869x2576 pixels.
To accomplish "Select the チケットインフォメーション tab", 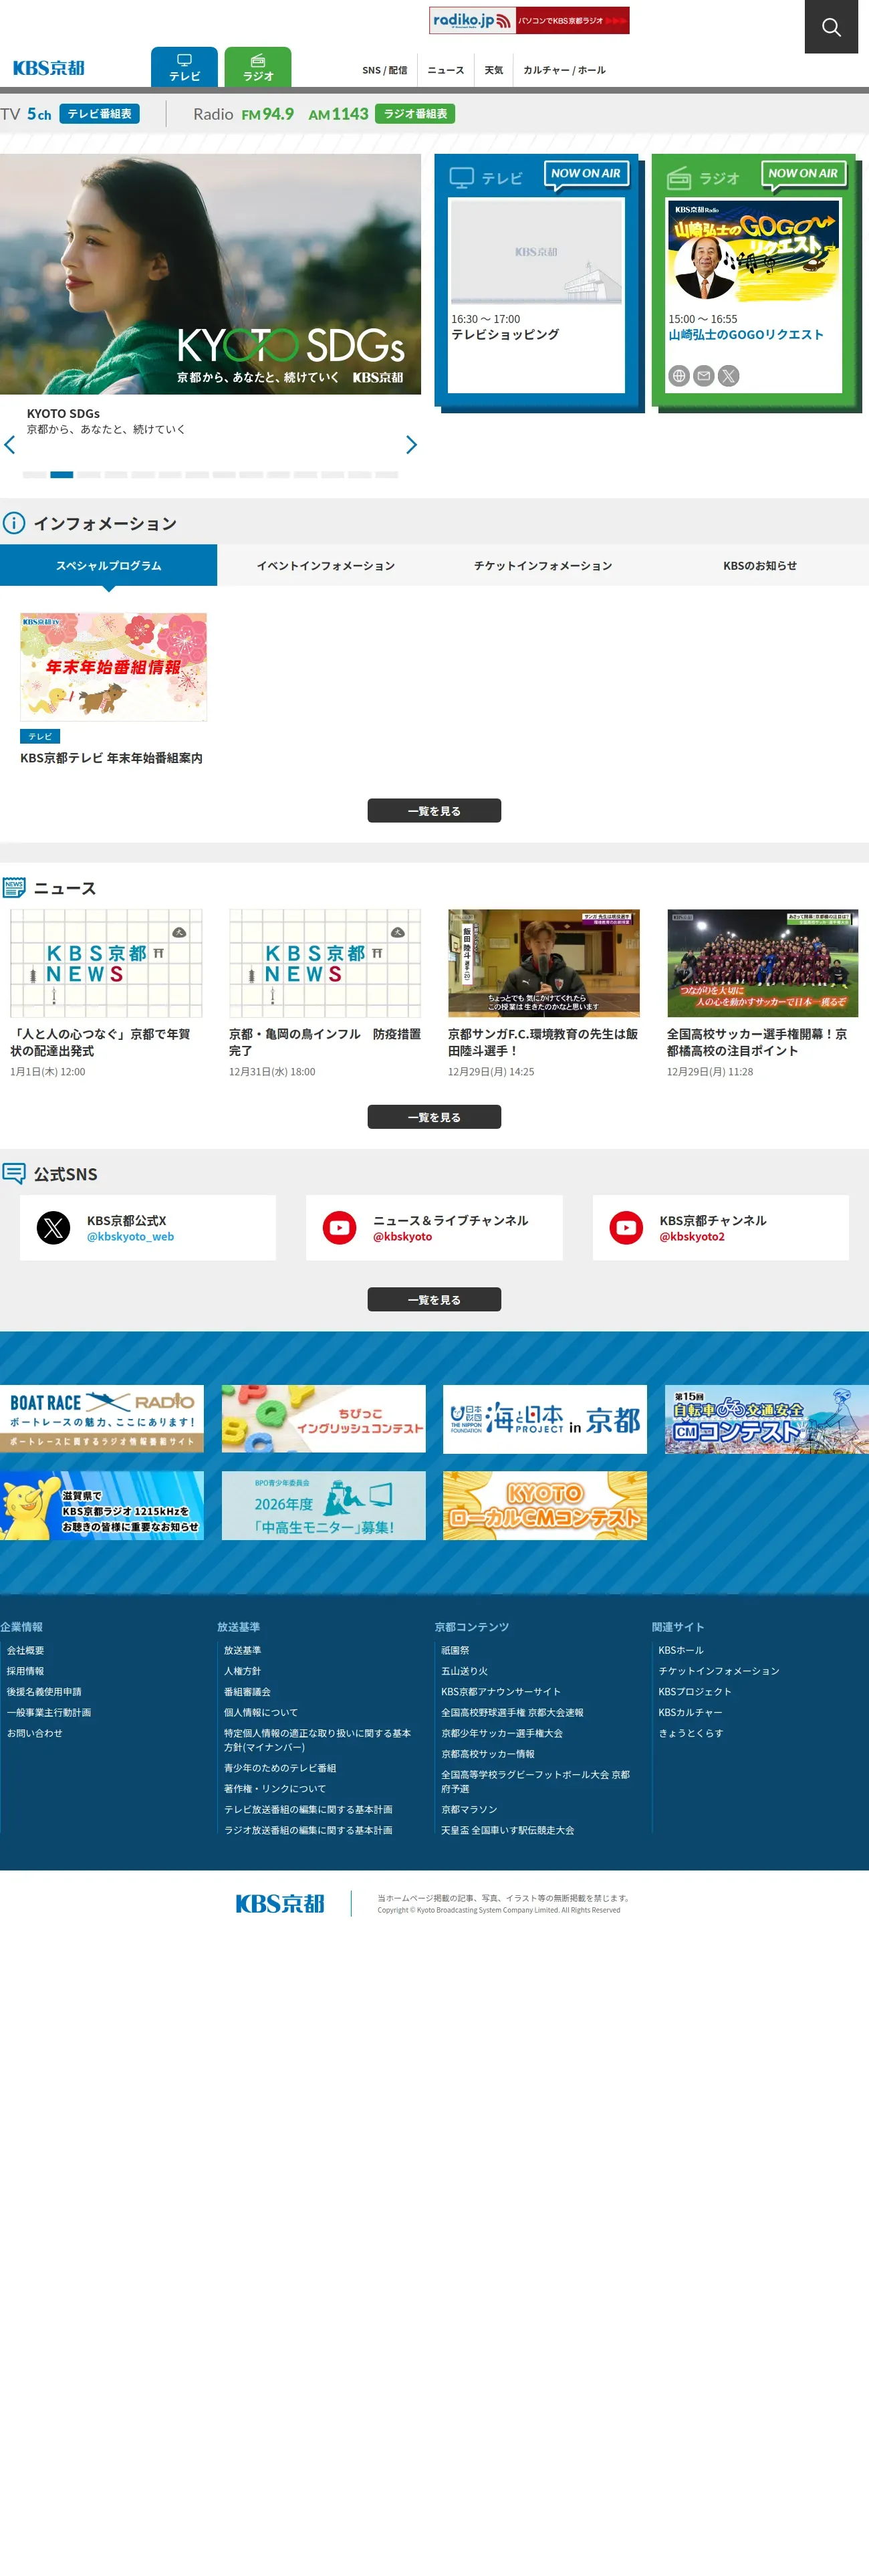I will 543,565.
